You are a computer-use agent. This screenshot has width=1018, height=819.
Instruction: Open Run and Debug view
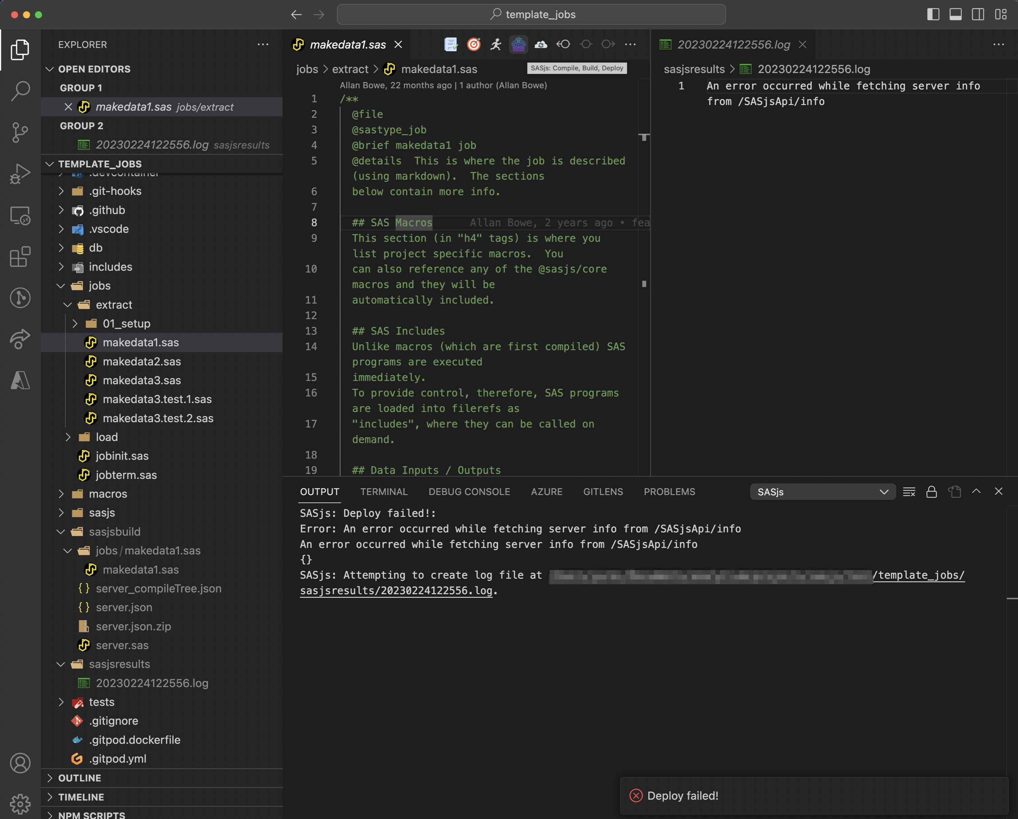[x=20, y=174]
